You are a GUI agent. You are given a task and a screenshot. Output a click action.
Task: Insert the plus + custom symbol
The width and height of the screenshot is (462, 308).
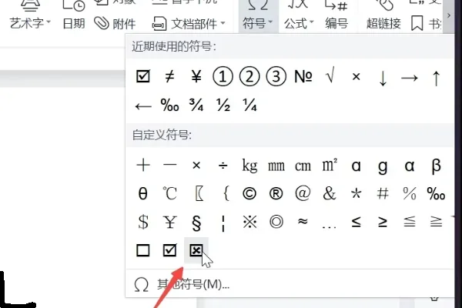[143, 165]
